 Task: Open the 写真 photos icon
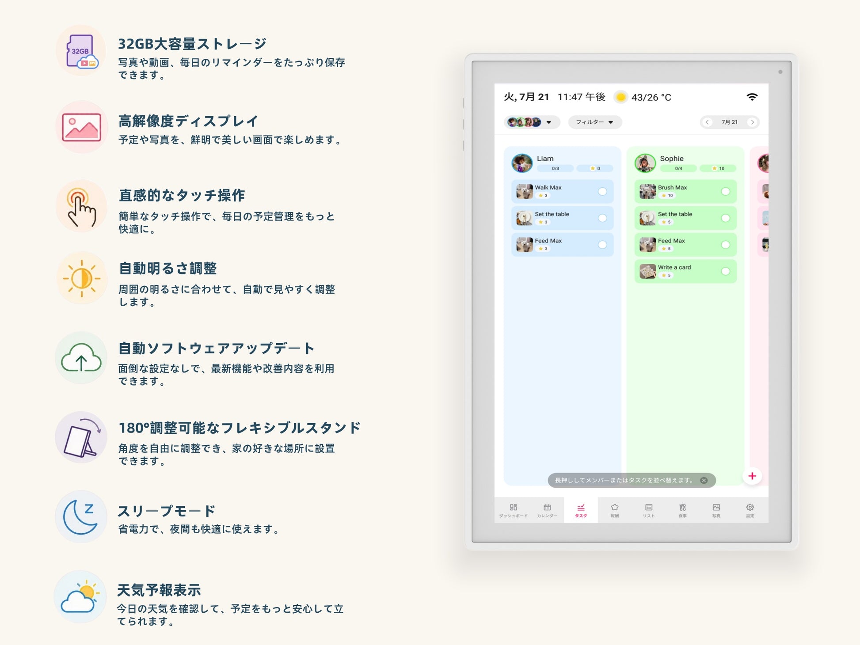tap(716, 510)
